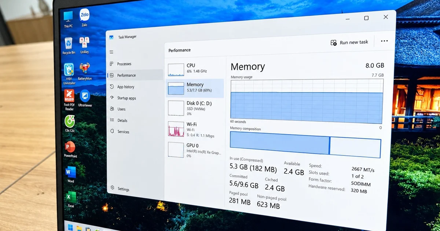
Task: Click the "5.3 GB (182 MB)" in-use value
Action: click(x=253, y=169)
